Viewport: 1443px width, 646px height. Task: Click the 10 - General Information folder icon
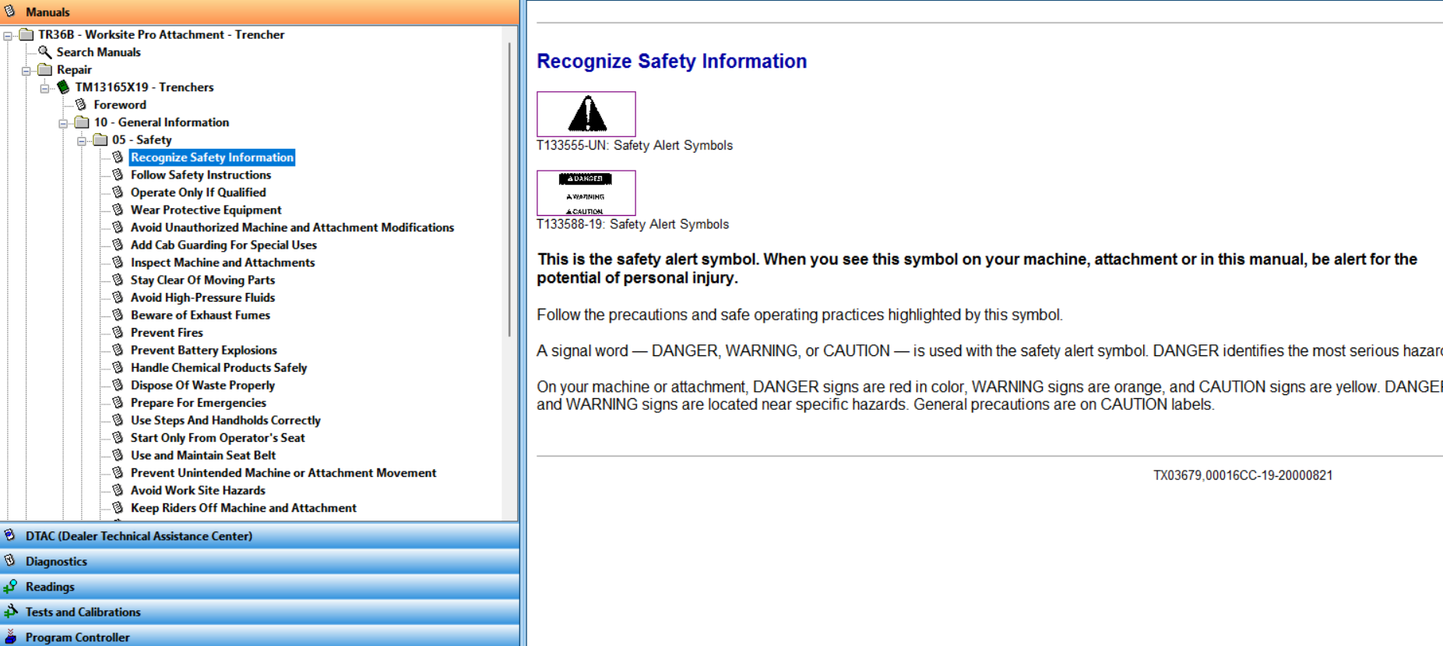coord(82,122)
